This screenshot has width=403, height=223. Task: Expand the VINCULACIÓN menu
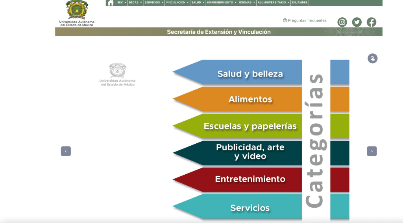177,2
